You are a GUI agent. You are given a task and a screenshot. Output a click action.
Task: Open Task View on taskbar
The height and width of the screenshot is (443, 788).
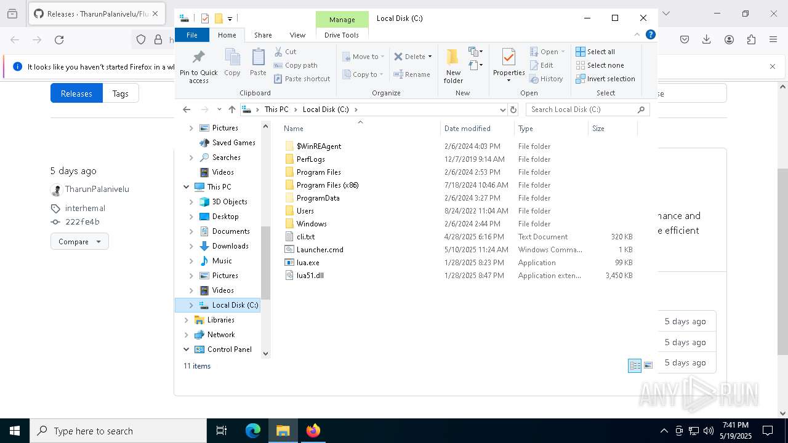pos(222,431)
